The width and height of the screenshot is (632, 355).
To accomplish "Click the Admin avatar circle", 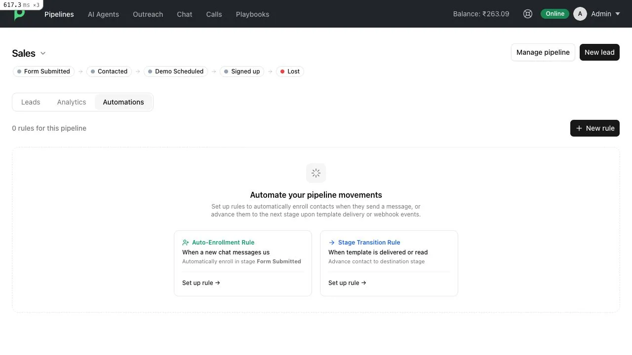I will (x=580, y=14).
